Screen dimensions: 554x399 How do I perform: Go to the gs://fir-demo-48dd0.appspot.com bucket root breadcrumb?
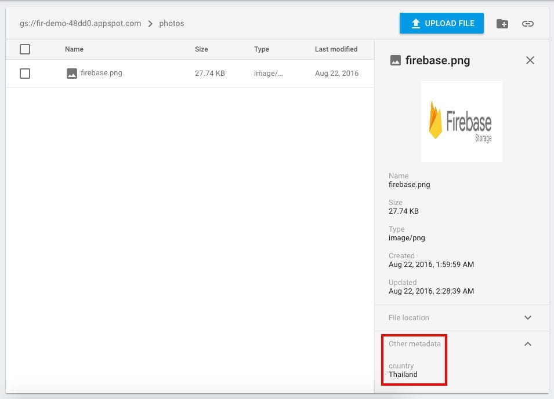coord(80,23)
